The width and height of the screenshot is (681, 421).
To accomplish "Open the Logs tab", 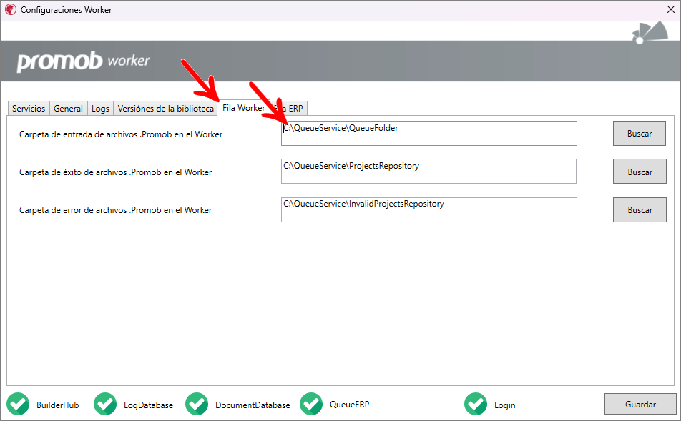I will pos(100,109).
